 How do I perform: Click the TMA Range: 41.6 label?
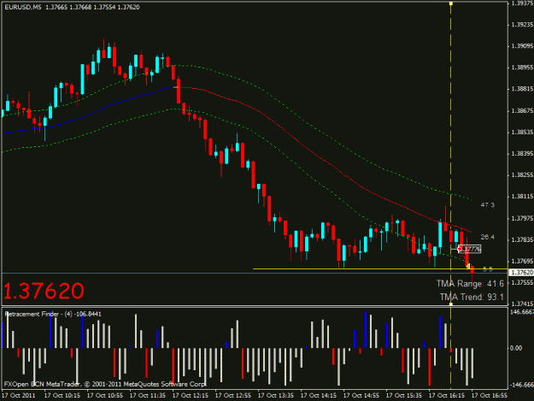click(x=470, y=284)
